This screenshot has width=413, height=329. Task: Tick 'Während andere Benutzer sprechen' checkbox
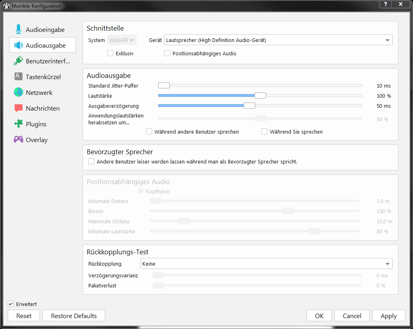point(149,132)
